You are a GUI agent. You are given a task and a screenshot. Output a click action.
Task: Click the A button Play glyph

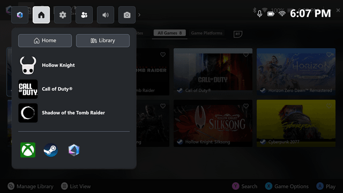click(320, 186)
